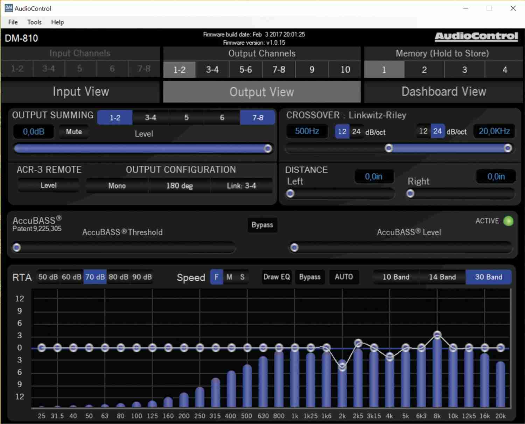525x424 pixels.
Task: Switch to Input View tab
Action: (x=80, y=92)
